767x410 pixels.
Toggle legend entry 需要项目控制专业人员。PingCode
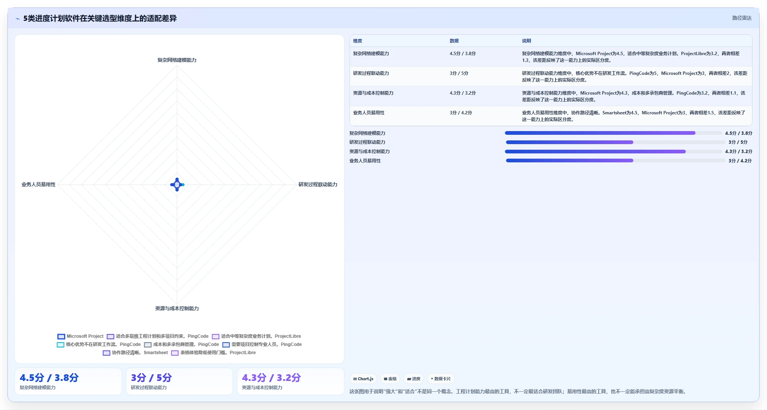pyautogui.click(x=262, y=344)
